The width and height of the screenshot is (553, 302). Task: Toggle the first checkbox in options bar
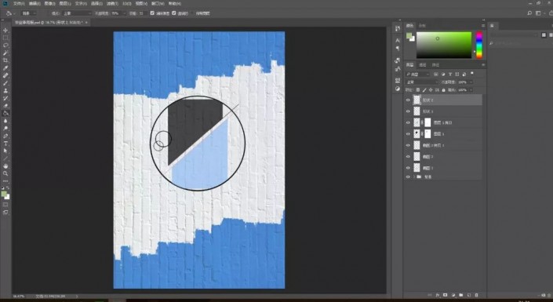click(152, 13)
